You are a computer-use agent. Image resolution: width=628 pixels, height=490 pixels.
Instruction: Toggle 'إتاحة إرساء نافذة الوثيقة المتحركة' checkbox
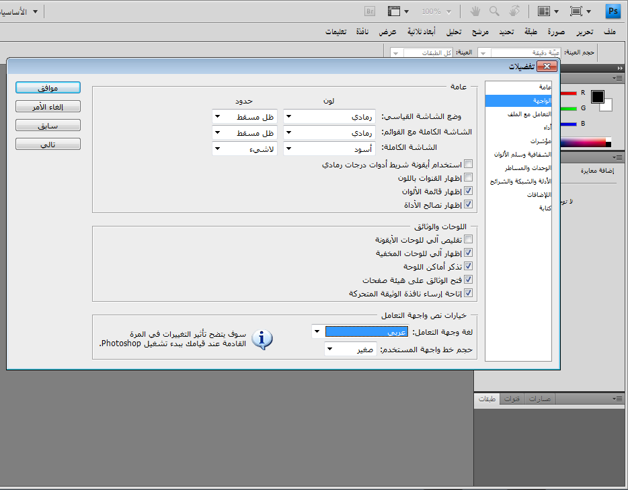468,294
